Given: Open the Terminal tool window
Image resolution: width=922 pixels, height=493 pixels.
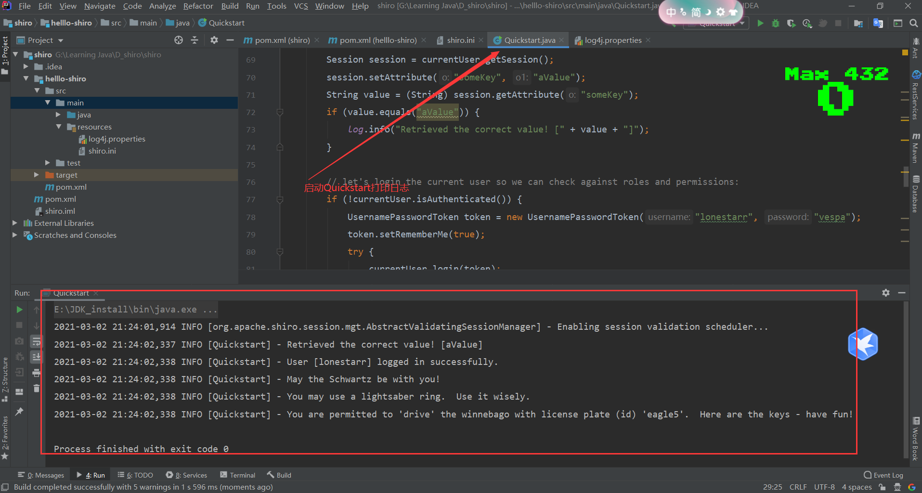Looking at the screenshot, I should [238, 475].
